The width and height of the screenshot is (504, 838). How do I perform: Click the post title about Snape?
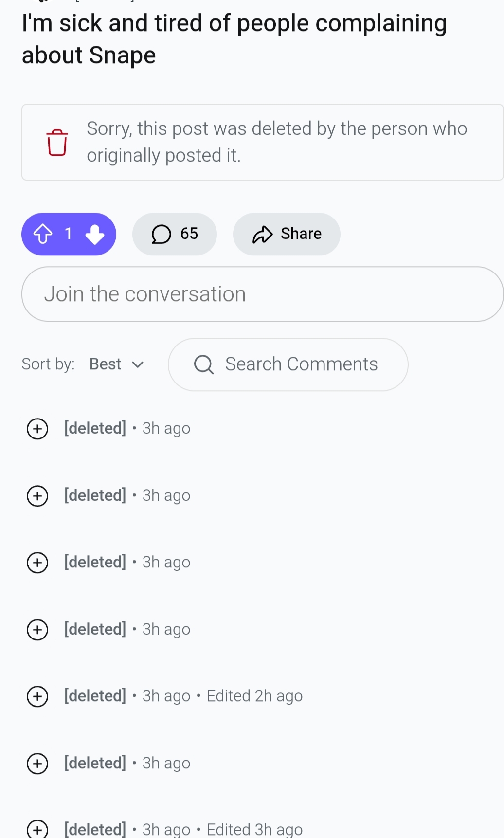coord(234,39)
